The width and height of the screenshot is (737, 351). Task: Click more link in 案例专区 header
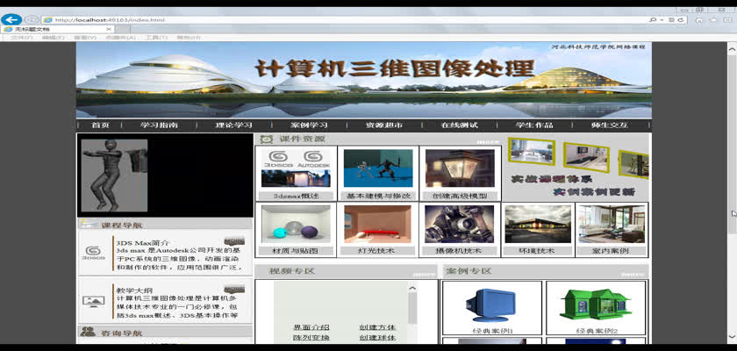[x=633, y=274]
